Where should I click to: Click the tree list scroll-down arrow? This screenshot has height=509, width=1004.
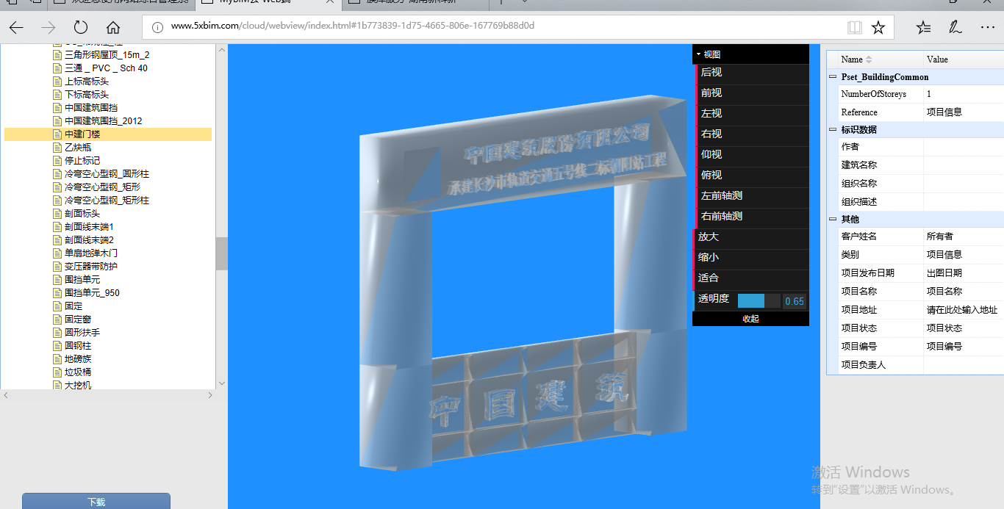tap(222, 383)
